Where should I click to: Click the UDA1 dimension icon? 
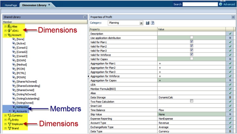[9, 31]
